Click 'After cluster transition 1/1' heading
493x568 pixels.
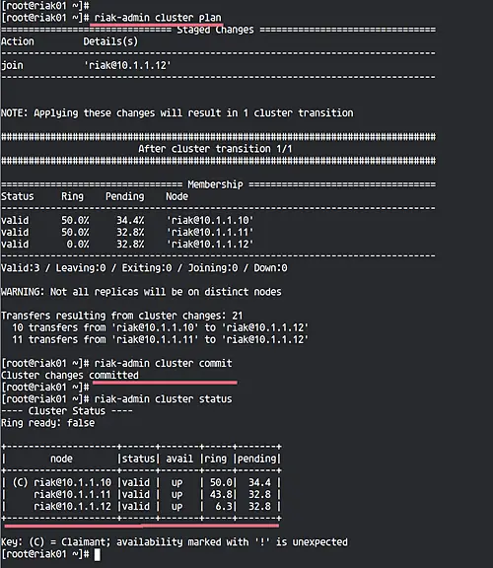pyautogui.click(x=215, y=149)
